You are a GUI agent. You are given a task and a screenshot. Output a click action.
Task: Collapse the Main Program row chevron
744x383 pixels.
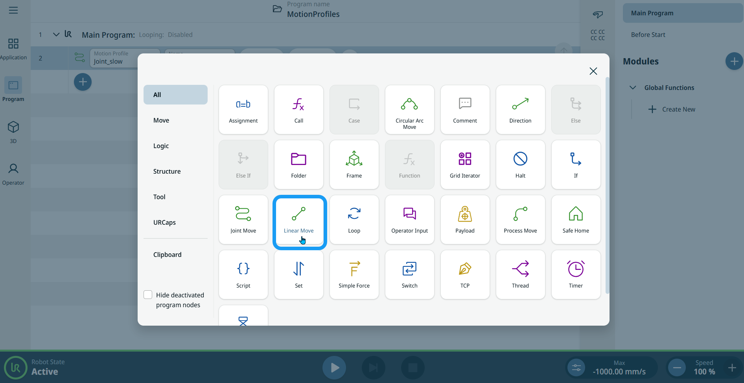[x=56, y=35]
